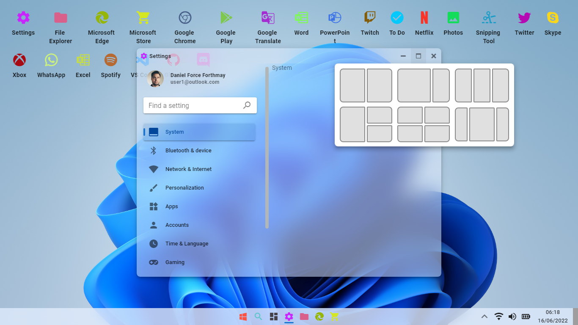Snap to bottom-left quadrant of four-grid layout

point(410,134)
